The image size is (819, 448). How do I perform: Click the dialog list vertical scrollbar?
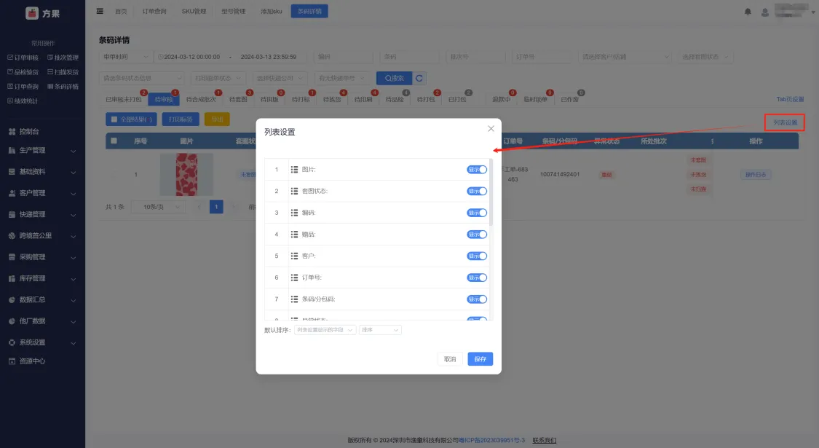click(x=491, y=194)
